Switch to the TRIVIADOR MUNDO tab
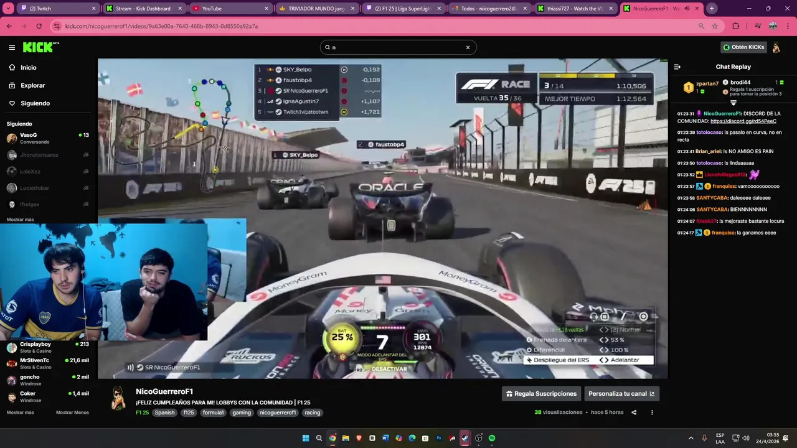This screenshot has width=797, height=448. click(316, 9)
